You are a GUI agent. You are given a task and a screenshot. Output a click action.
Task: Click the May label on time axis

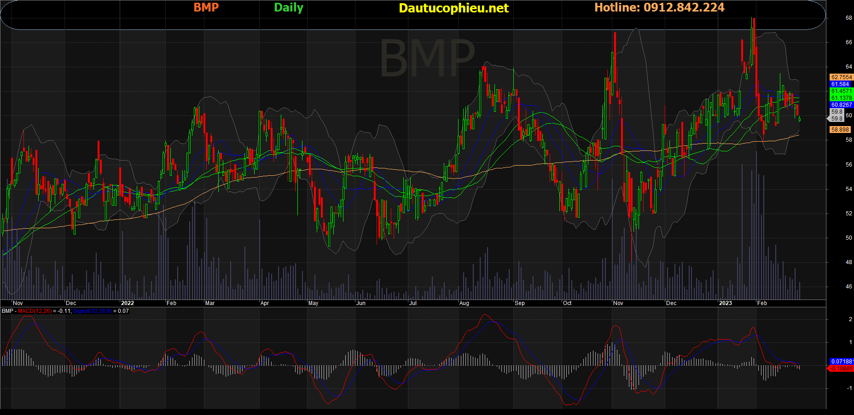click(x=313, y=303)
